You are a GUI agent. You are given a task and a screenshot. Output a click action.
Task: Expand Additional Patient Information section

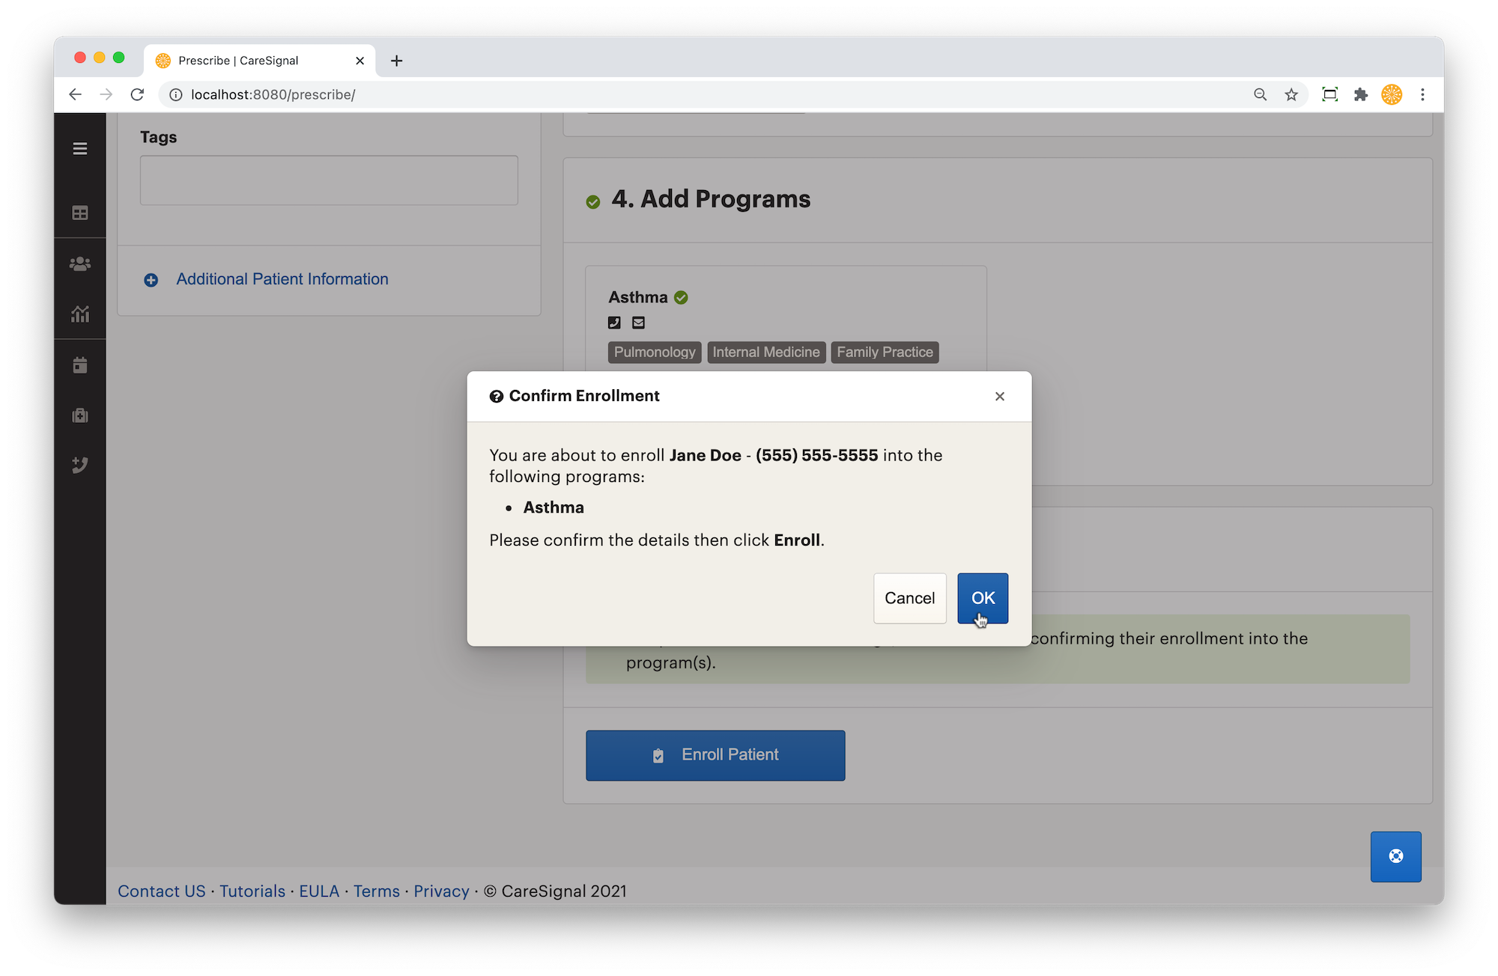pos(282,279)
